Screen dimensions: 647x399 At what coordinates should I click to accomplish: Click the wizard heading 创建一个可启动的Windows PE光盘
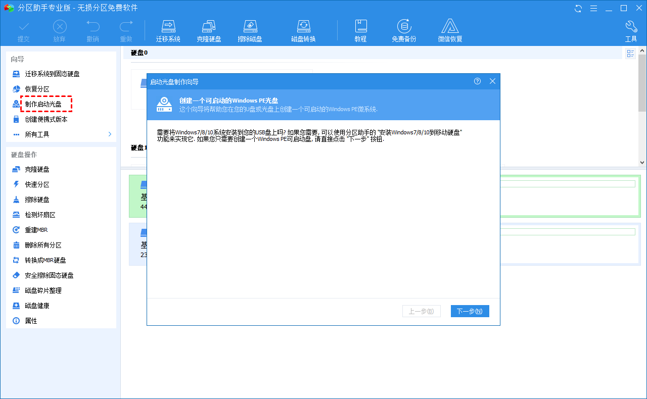(228, 101)
